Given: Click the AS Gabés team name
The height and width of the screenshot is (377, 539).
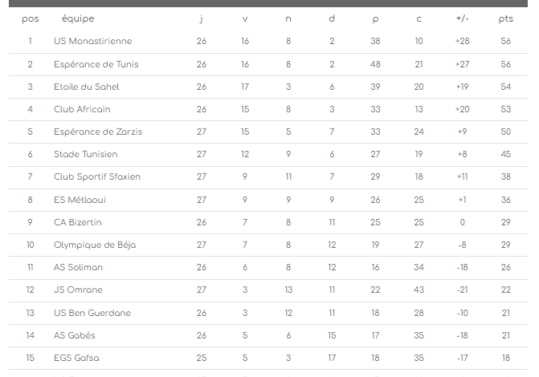Looking at the screenshot, I should pos(77,335).
